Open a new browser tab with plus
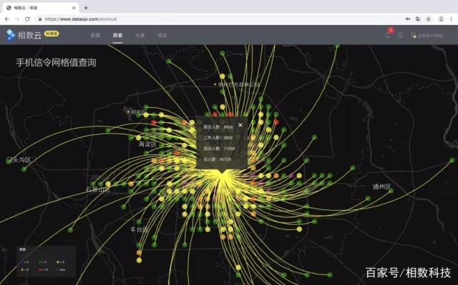This screenshot has width=458, height=285. click(86, 8)
